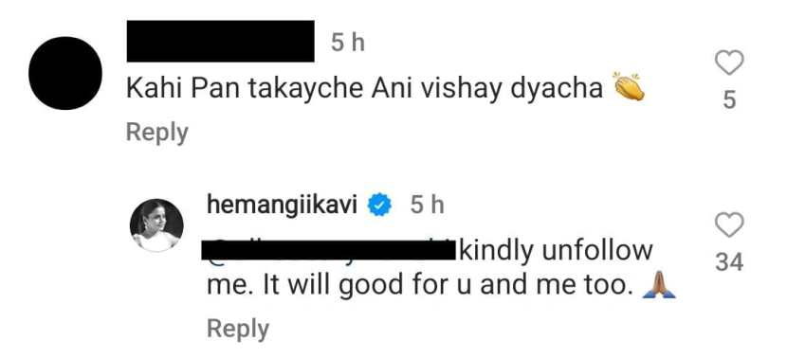Image resolution: width=787 pixels, height=358 pixels.
Task: Open the redacted mention in hemangiikavi's reply
Action: click(x=328, y=251)
